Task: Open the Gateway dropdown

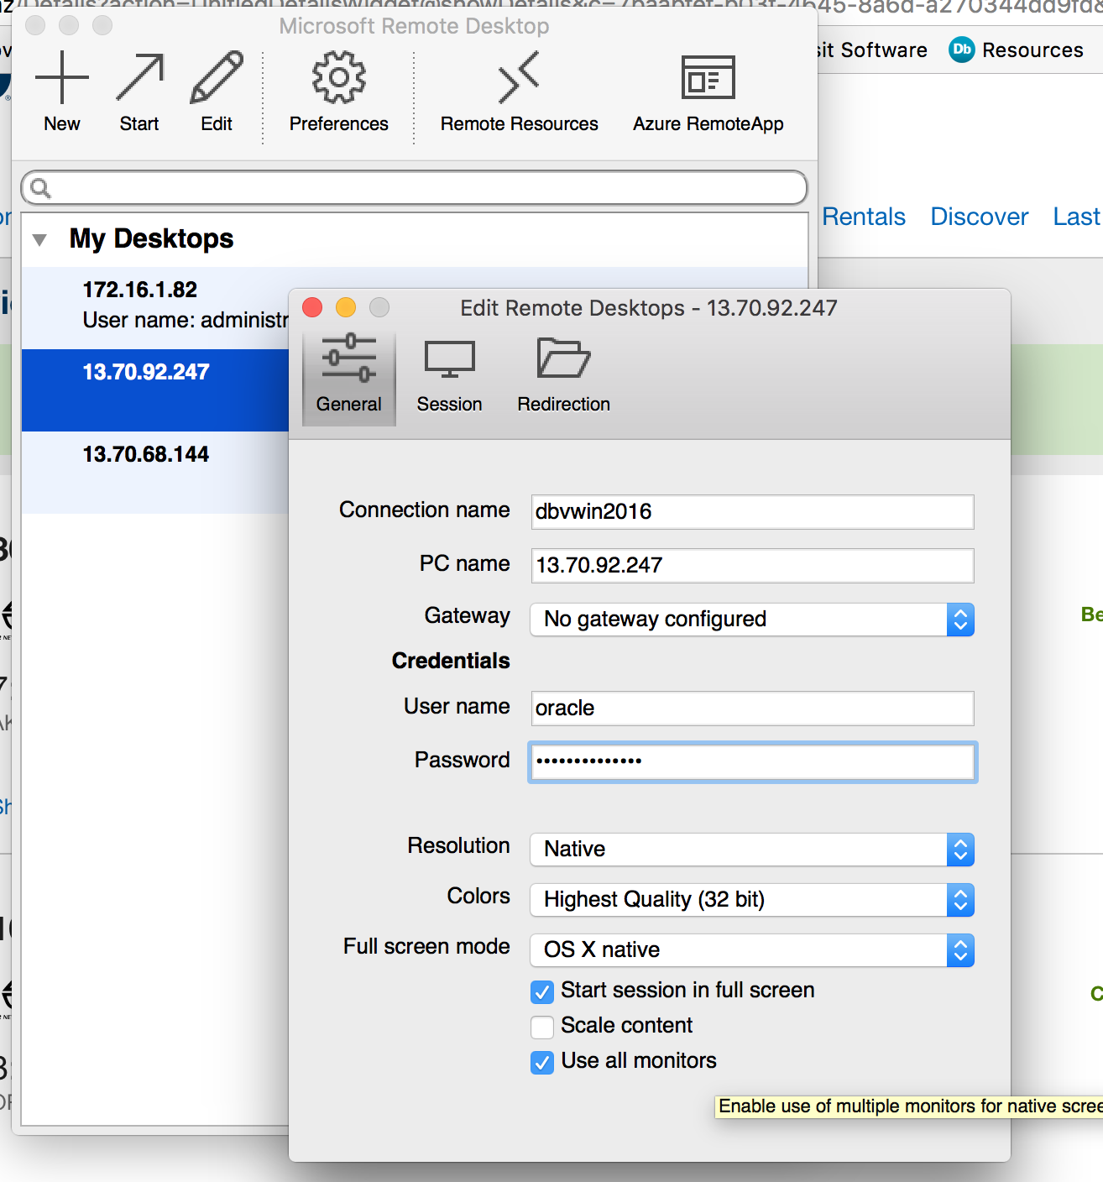Action: tap(752, 620)
